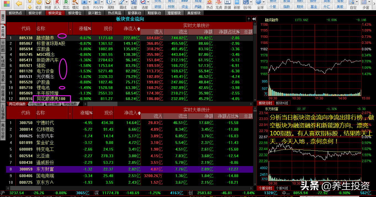Open the 模拟 simulated trading icon

click(75, 2)
